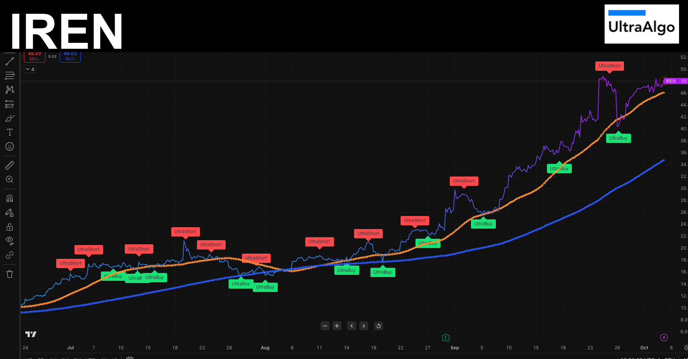Image resolution: width=688 pixels, height=359 pixels.
Task: Click the magnifier Zoom In tool
Action: (x=10, y=179)
